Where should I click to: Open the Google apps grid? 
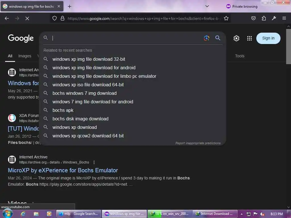click(250, 38)
